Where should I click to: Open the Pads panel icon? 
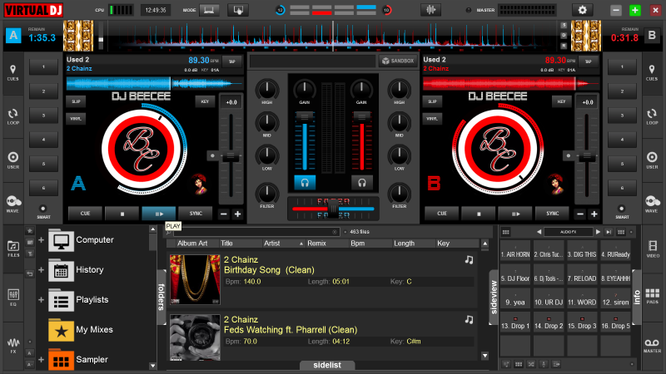[652, 297]
